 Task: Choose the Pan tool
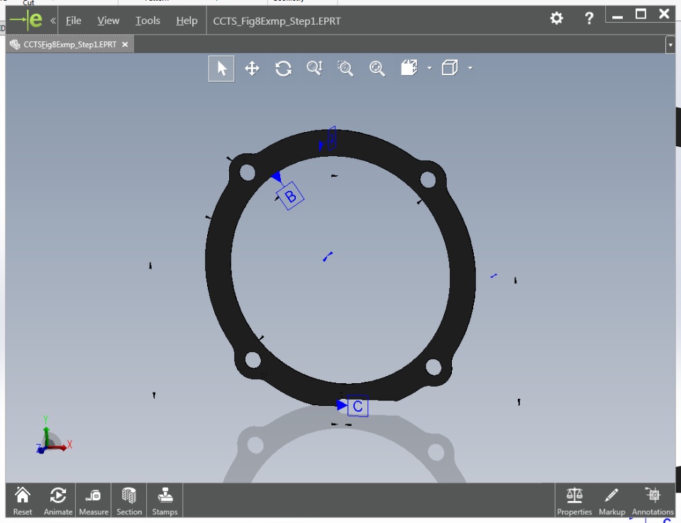click(252, 69)
